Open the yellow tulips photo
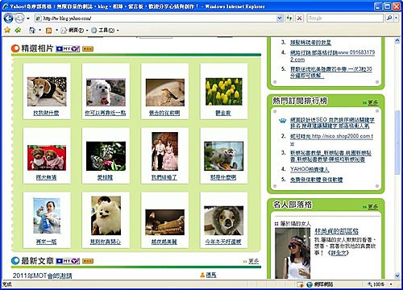The width and height of the screenshot is (403, 290). [224, 92]
